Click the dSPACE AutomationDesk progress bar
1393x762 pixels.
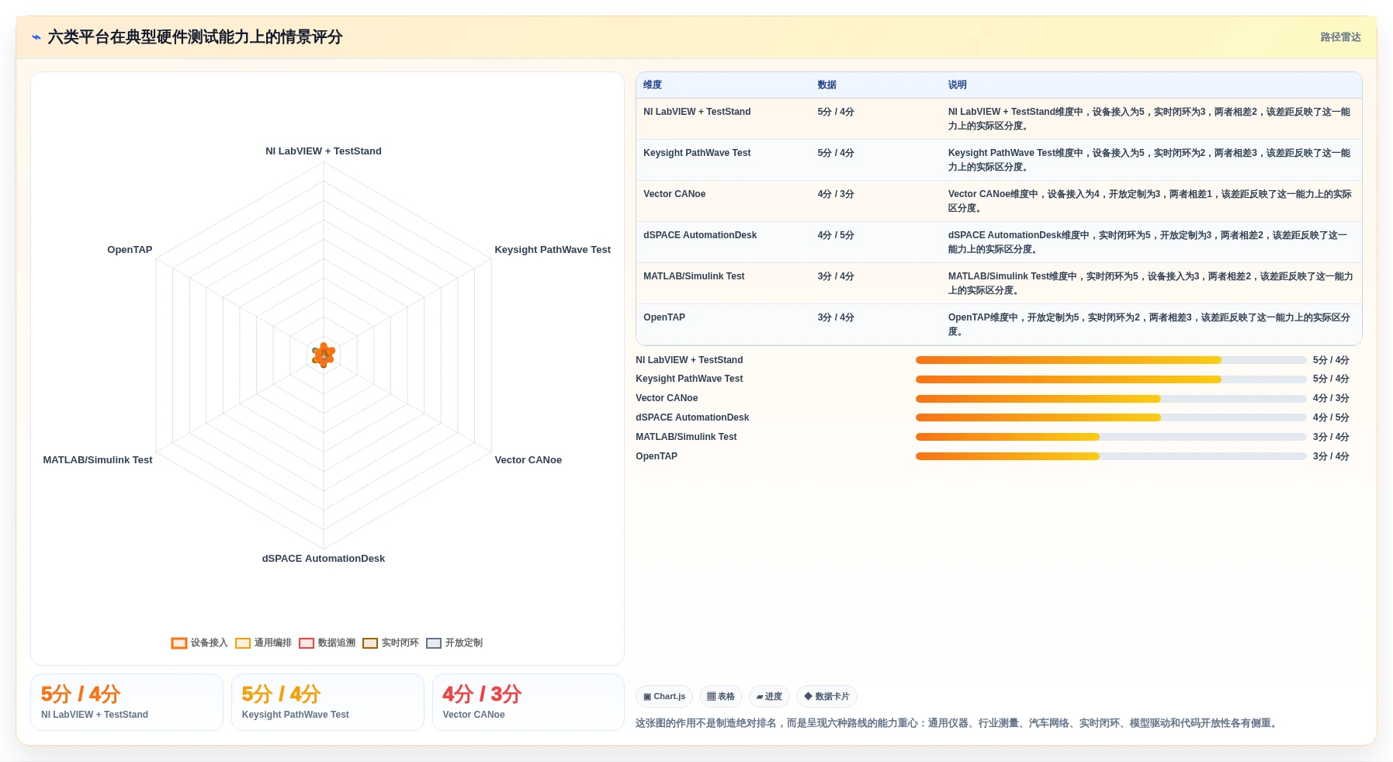pyautogui.click(x=1111, y=417)
